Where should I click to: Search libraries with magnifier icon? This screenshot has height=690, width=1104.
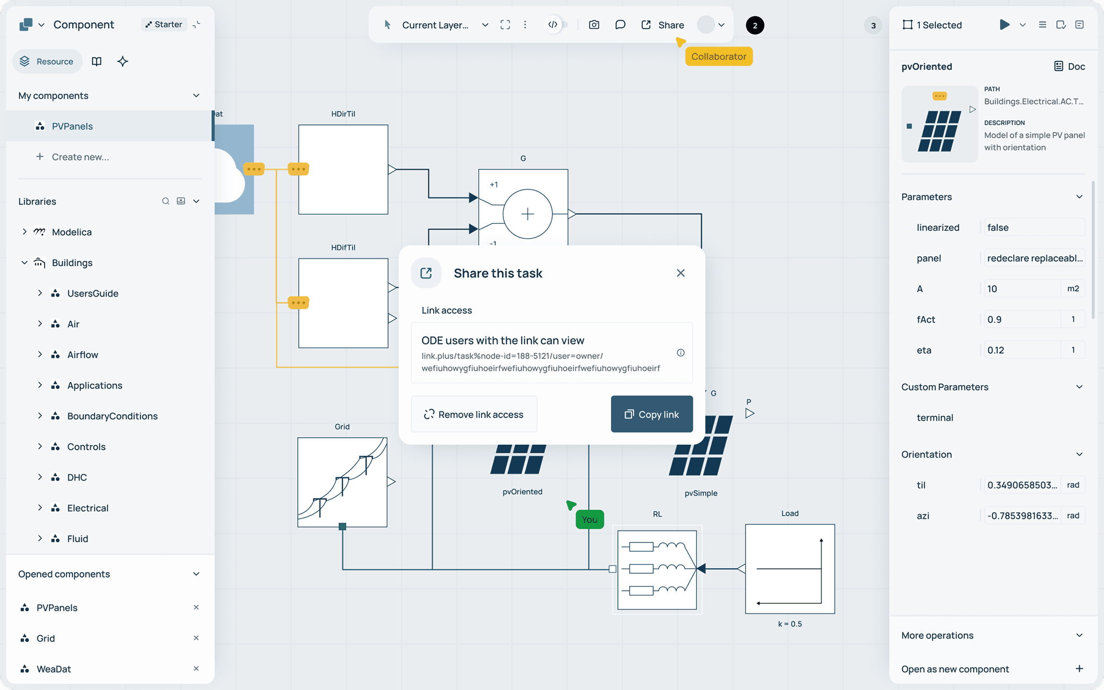click(x=165, y=201)
